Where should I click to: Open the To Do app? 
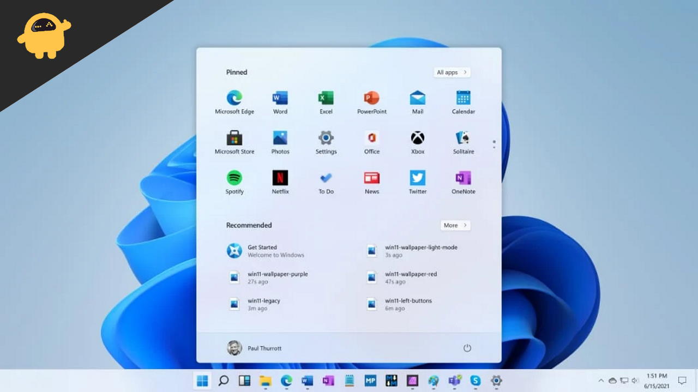326,182
